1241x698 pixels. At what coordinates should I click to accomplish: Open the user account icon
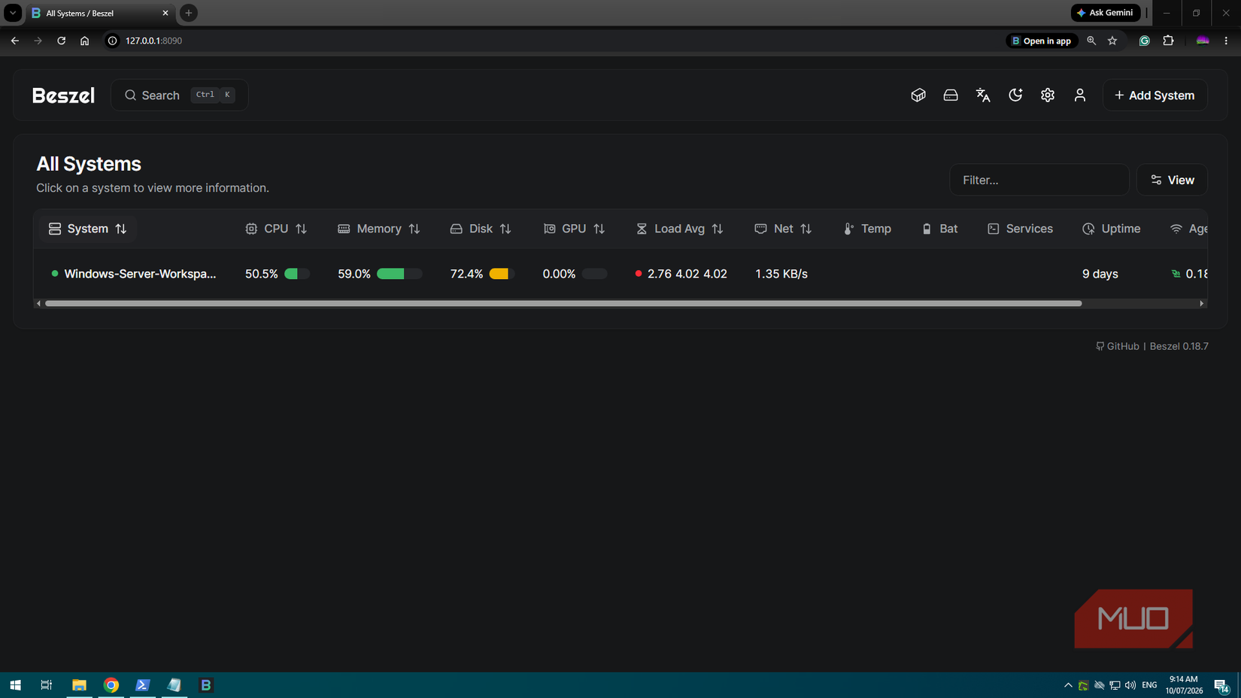pos(1080,95)
